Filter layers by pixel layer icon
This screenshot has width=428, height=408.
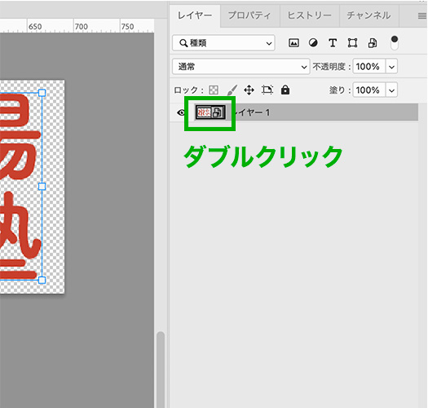(x=293, y=43)
